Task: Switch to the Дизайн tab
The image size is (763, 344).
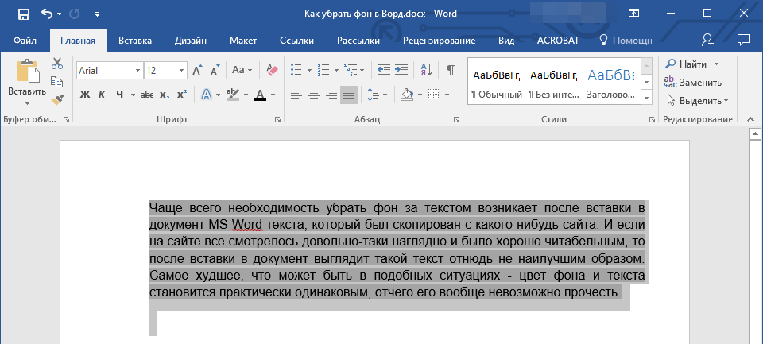Action: click(190, 41)
